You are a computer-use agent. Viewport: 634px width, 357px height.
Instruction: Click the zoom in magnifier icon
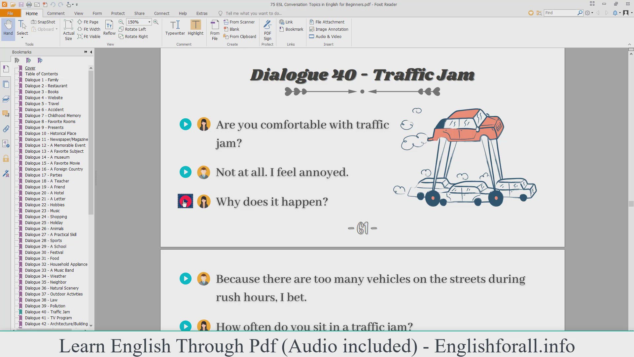(156, 22)
